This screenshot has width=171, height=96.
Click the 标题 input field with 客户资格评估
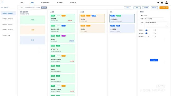click(x=154, y=19)
